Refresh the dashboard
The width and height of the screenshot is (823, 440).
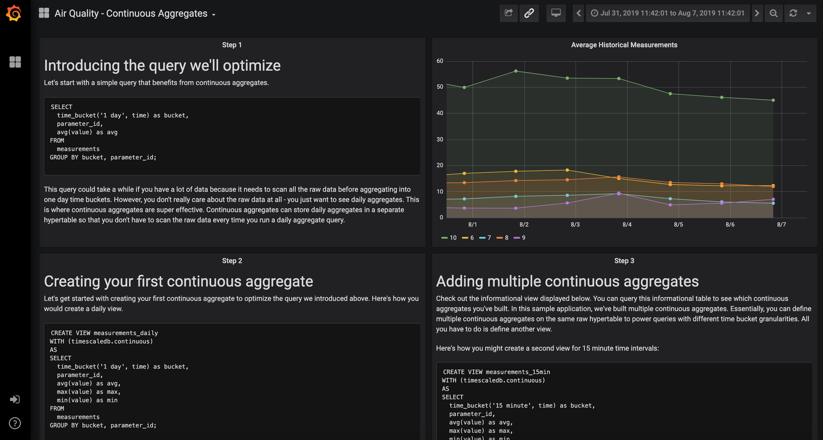coord(793,13)
